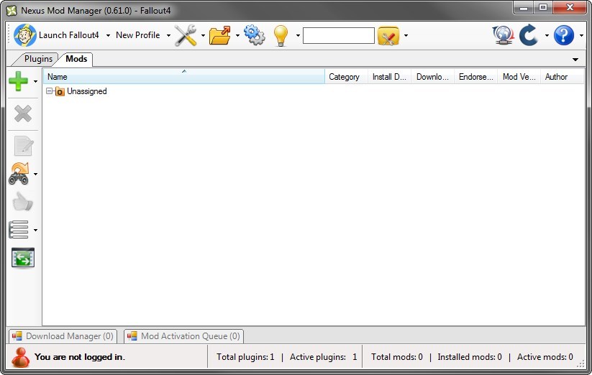Expand the category list dropdown arrow
The height and width of the screenshot is (375, 592).
[35, 230]
